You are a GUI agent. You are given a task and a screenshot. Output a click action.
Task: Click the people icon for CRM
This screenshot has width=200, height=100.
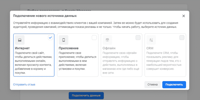pos(151,40)
